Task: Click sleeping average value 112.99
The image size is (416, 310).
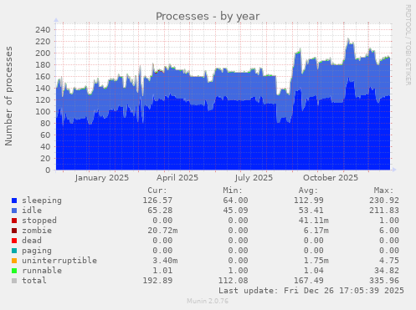Action: point(309,201)
